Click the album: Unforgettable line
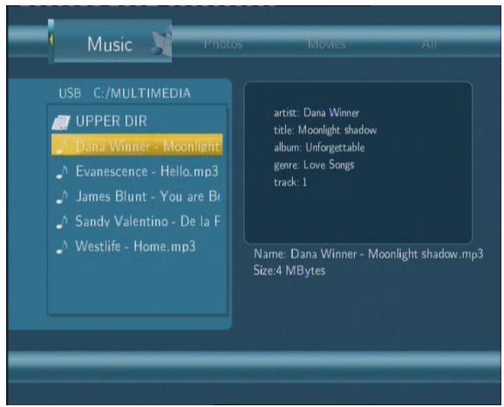Screen dimensions: 504x407 tap(319, 147)
